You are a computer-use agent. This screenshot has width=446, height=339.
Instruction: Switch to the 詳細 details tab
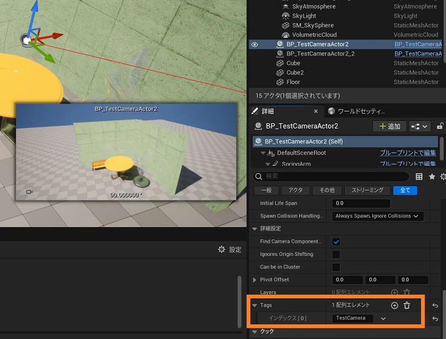[267, 111]
